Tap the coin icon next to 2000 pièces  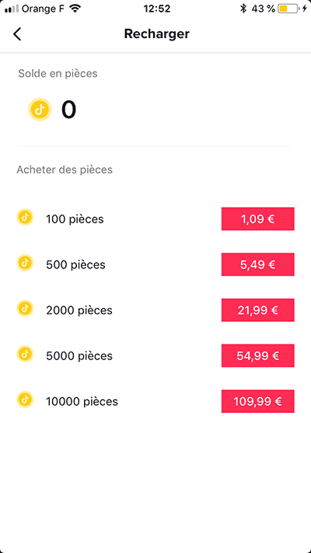pos(25,308)
